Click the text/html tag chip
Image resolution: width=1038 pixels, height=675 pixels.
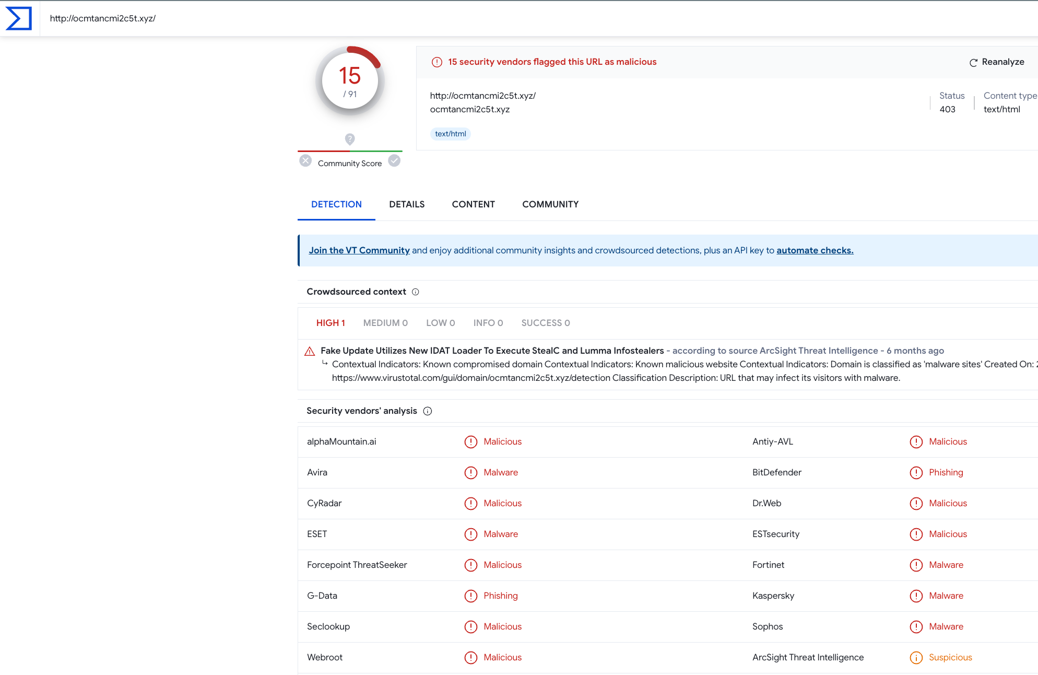pyautogui.click(x=450, y=134)
